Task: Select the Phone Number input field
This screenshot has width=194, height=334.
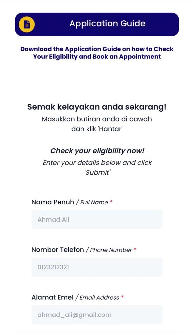Action: [x=97, y=267]
